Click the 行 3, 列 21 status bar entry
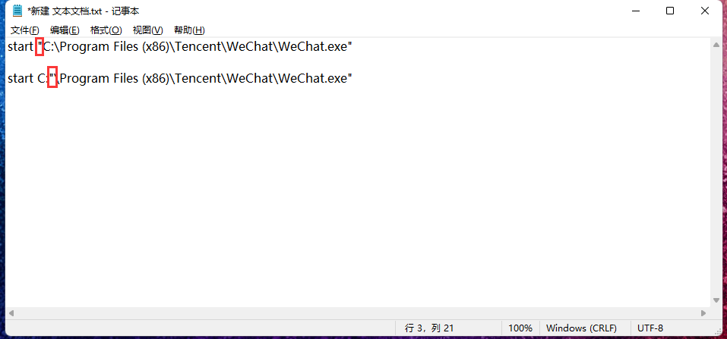The image size is (727, 339). [429, 328]
